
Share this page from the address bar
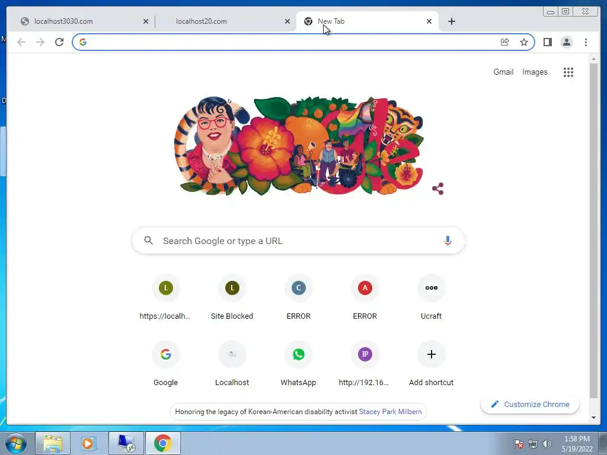[505, 42]
